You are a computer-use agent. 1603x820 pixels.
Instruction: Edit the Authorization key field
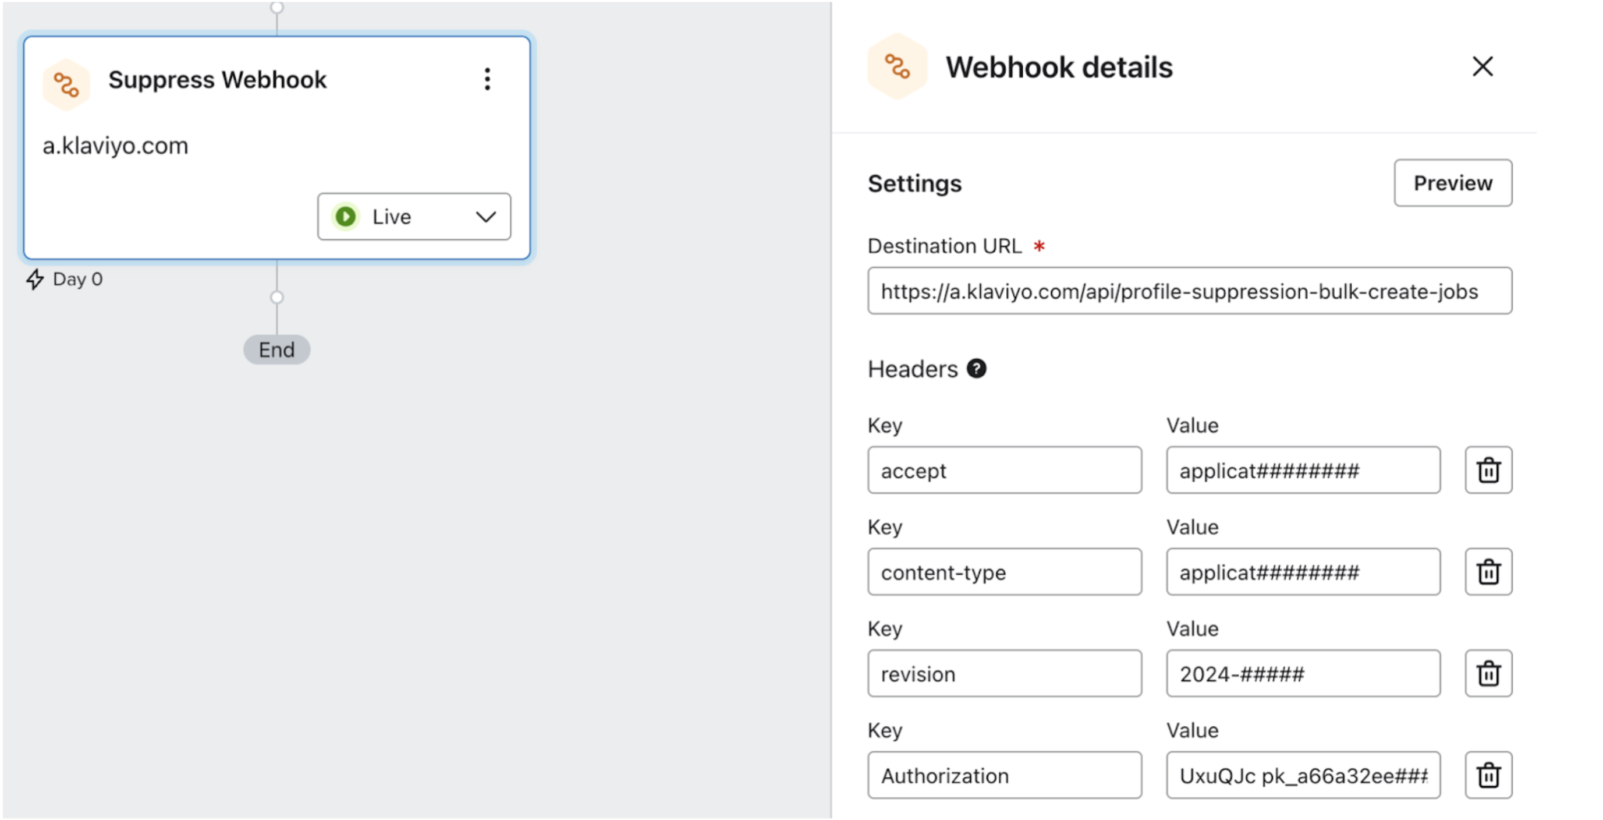[1005, 775]
